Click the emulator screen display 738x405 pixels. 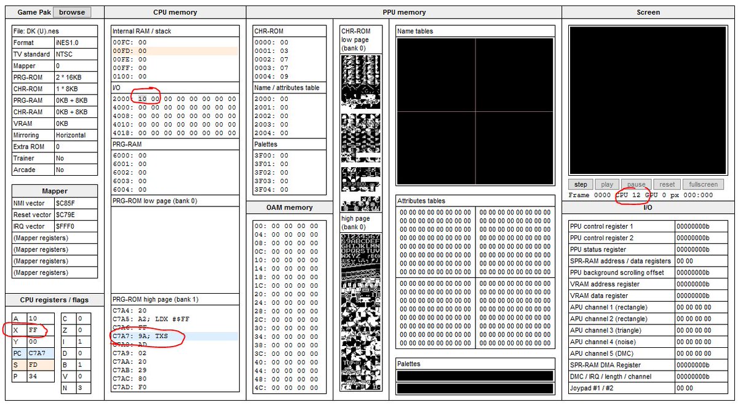[x=648, y=101]
